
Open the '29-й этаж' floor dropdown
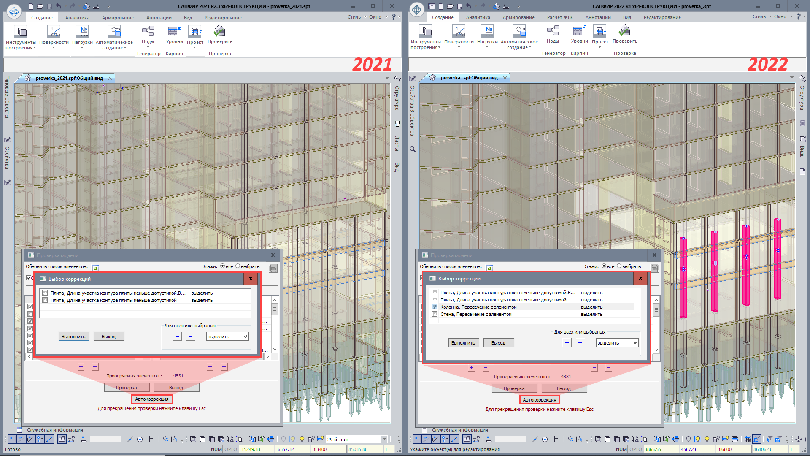pyautogui.click(x=384, y=439)
